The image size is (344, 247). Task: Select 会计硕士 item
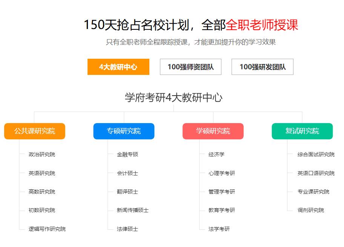pyautogui.click(x=127, y=173)
